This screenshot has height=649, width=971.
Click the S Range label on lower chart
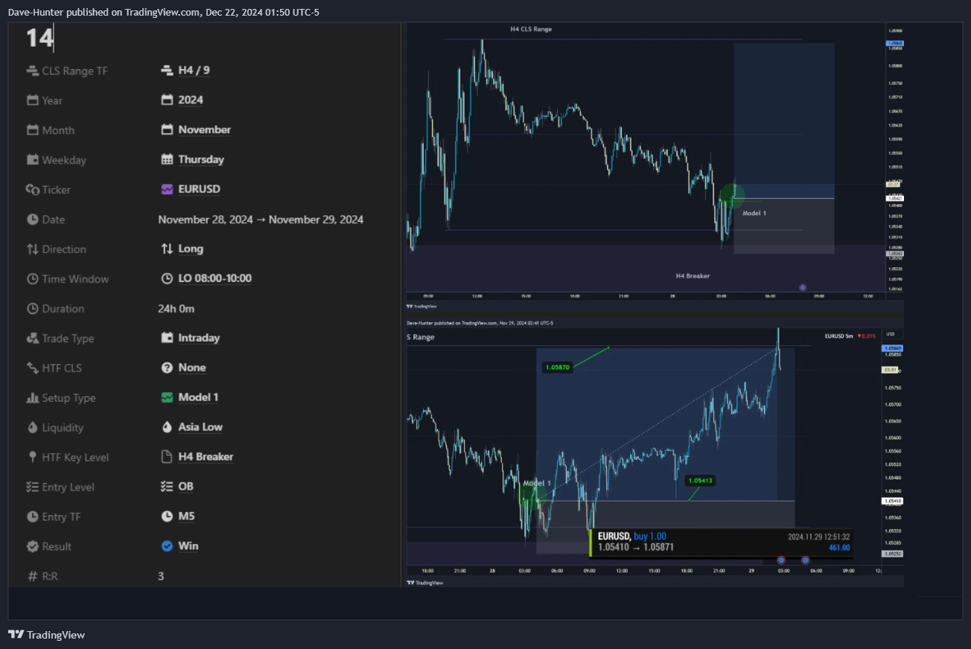pyautogui.click(x=421, y=337)
